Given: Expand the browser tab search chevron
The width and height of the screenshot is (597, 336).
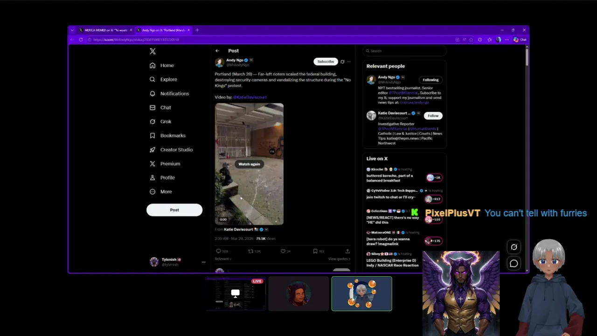Looking at the screenshot, I should (x=72, y=30).
